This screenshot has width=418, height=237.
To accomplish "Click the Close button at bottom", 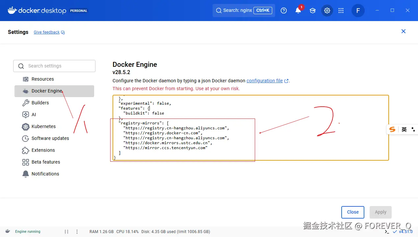I will (353, 212).
